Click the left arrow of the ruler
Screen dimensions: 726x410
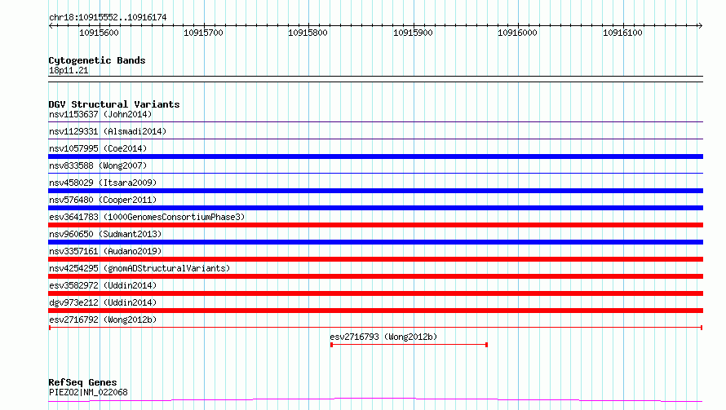(x=51, y=25)
